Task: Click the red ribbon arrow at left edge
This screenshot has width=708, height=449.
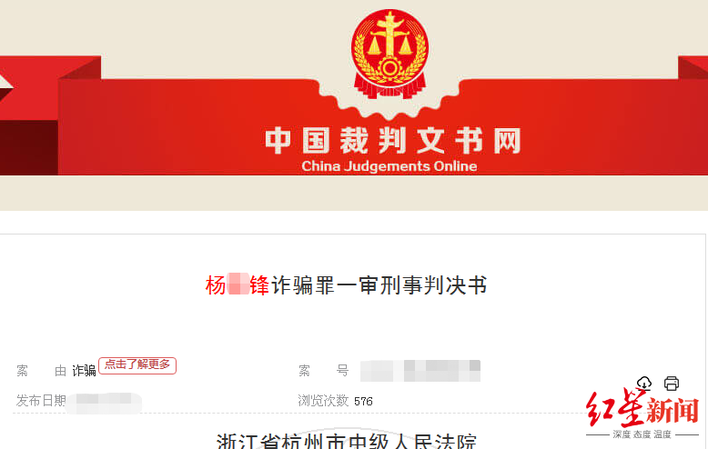Action: pos(6,88)
